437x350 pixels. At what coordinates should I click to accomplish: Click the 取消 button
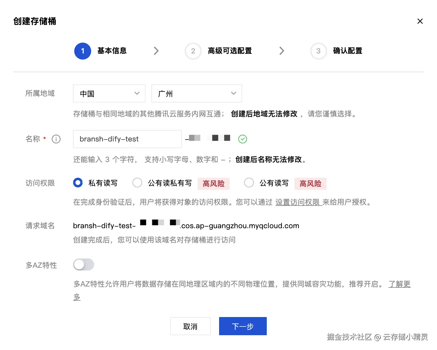point(190,326)
